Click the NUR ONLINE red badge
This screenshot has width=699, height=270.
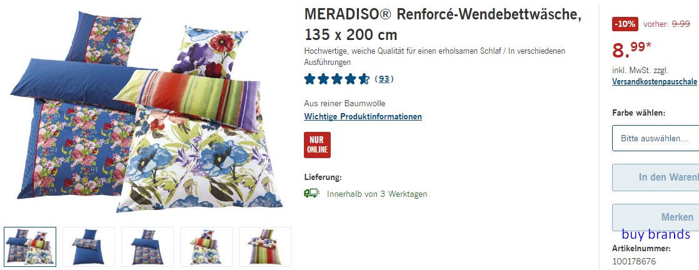point(318,145)
